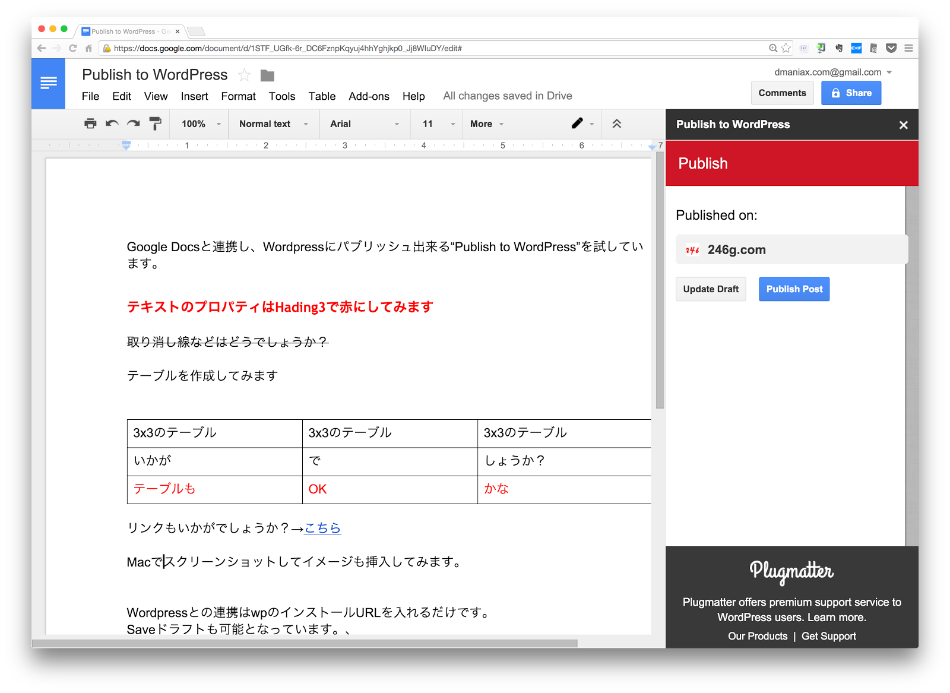Go back using the browser back arrow

(x=41, y=48)
